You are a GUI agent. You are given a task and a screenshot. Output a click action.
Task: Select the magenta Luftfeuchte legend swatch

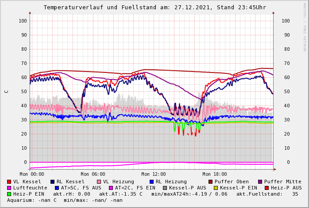[9, 188]
